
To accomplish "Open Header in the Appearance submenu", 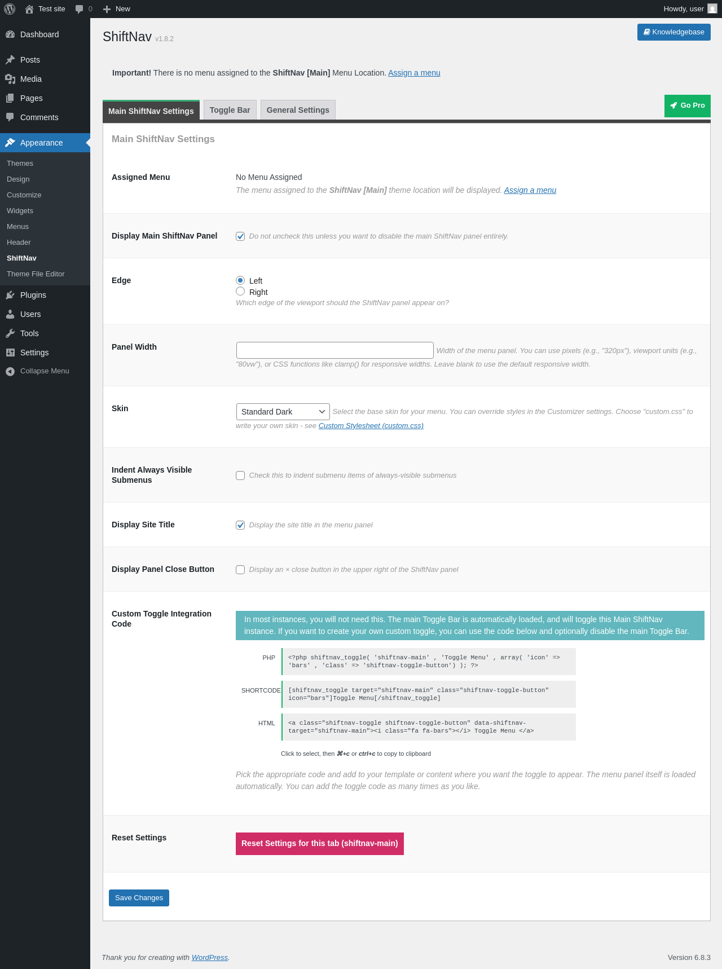I will [19, 243].
